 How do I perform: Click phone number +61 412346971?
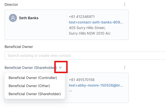click(x=82, y=17)
